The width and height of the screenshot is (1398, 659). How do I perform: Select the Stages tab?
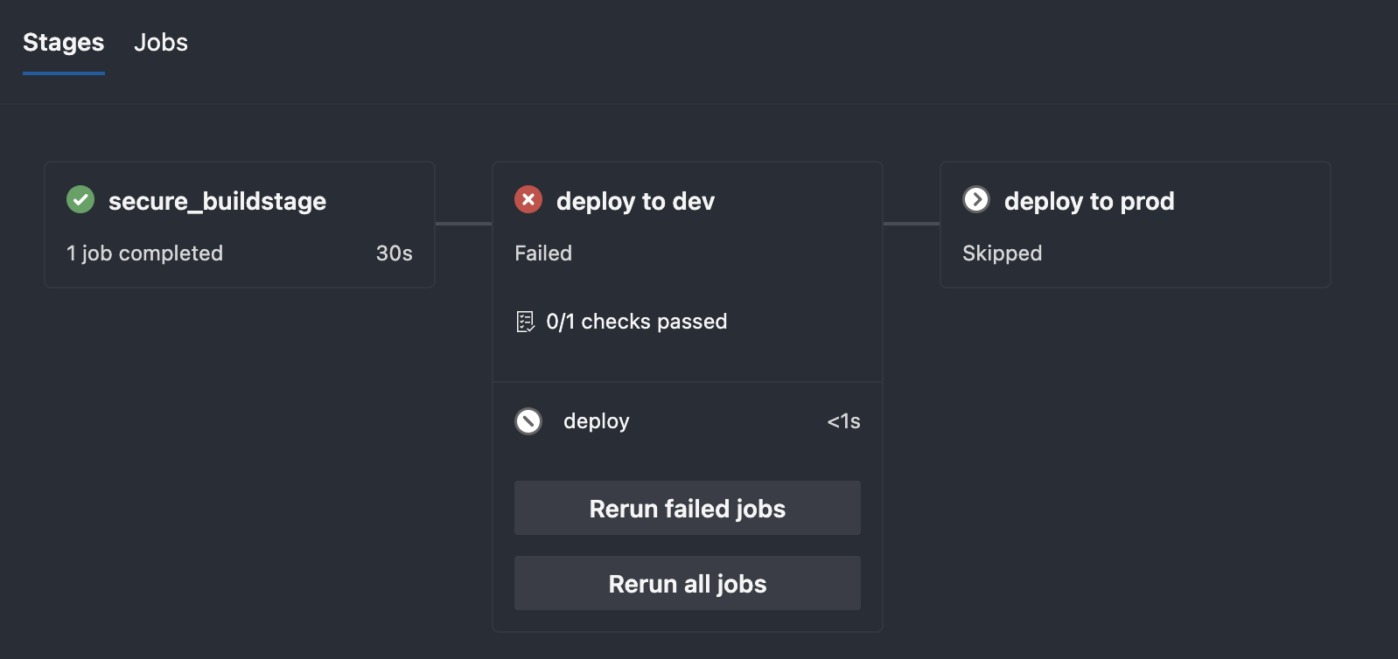[63, 43]
